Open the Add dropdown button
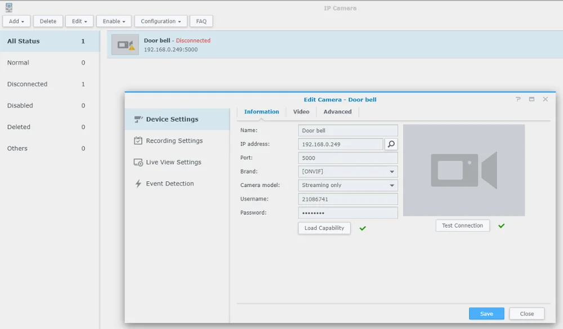563x329 pixels. (x=16, y=21)
